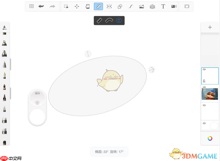Open the draw shapes tool
Viewport: 220px width, 161px height.
point(120,6)
